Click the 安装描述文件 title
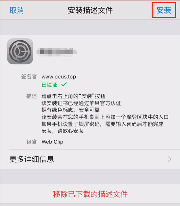The image size is (180, 206). [x=90, y=10]
